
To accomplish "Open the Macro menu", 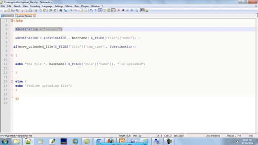I will coord(69,6).
